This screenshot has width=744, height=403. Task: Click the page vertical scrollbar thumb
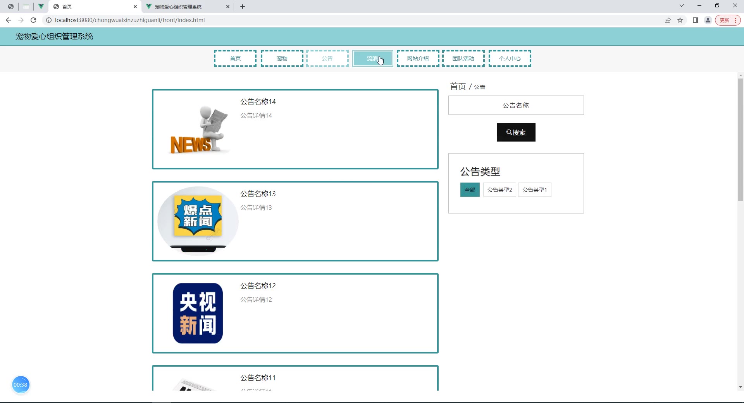741,140
